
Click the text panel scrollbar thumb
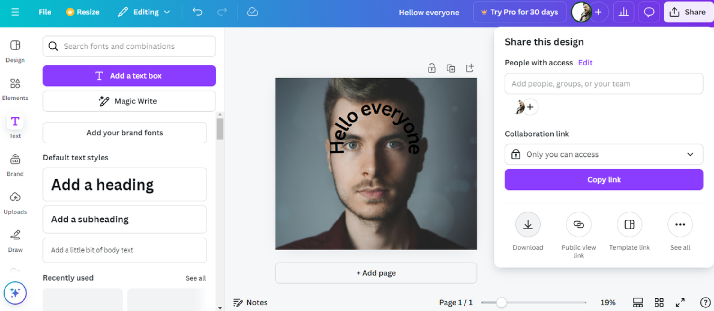click(x=220, y=129)
